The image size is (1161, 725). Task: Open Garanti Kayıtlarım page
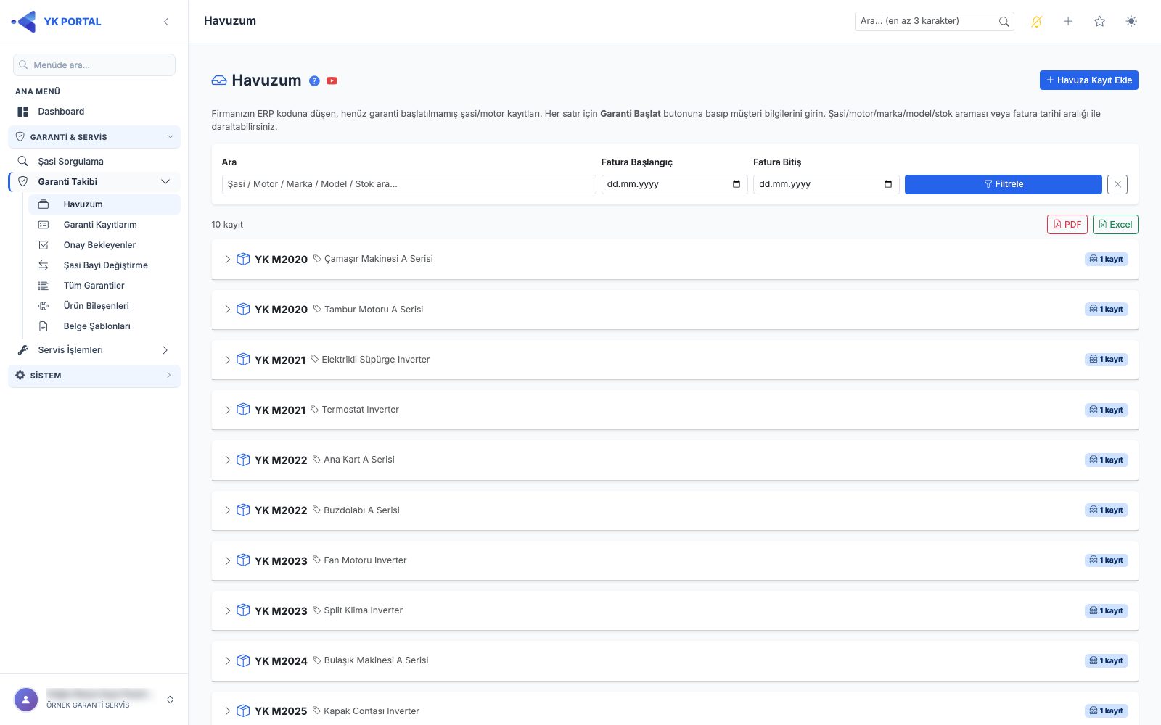pos(104,225)
